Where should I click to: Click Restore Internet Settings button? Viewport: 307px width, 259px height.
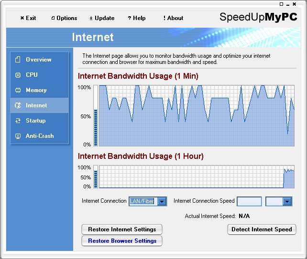(122, 229)
